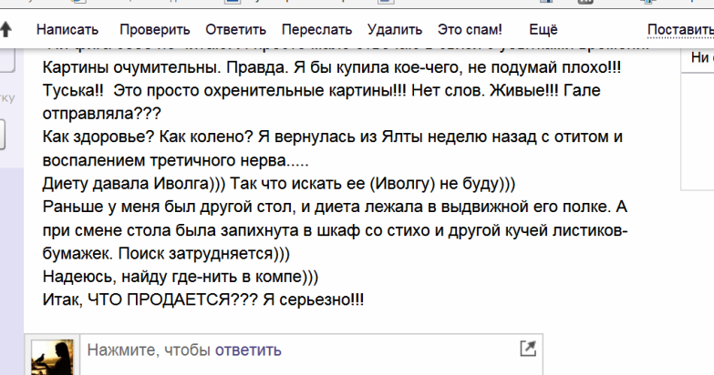
Task: Click the 'Ни с' cell in right panel
Action: (700, 56)
